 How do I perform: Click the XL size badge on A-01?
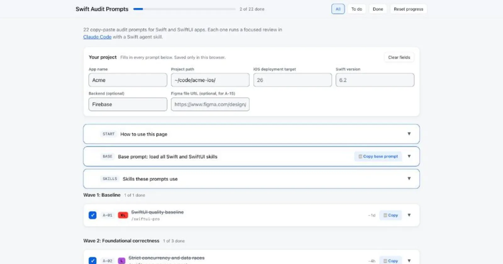tap(123, 215)
